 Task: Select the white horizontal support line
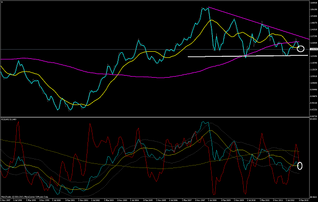pyautogui.click(x=248, y=56)
